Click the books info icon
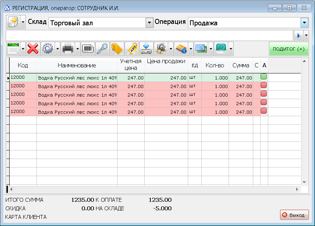 coord(181,49)
